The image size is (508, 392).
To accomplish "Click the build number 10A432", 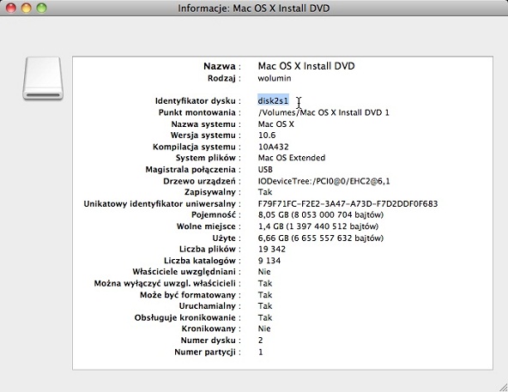I will (274, 147).
